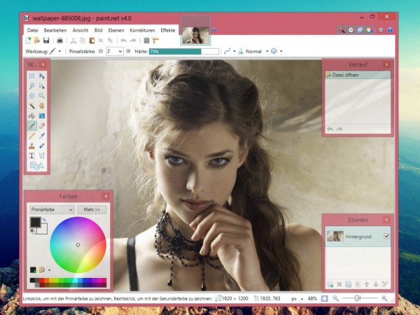Click the Save file toolbar icon

pos(46,41)
